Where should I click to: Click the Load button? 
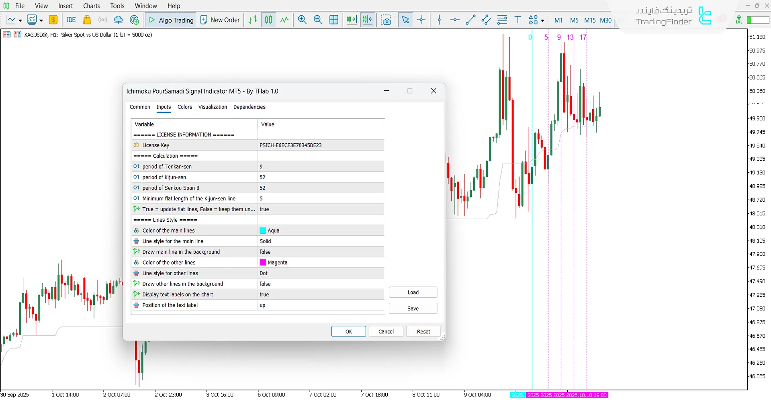pyautogui.click(x=413, y=292)
